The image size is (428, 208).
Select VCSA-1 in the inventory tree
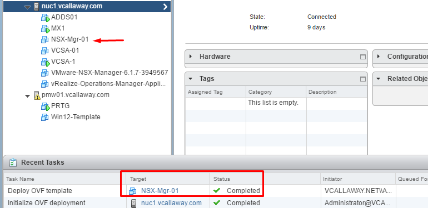[x=63, y=62]
